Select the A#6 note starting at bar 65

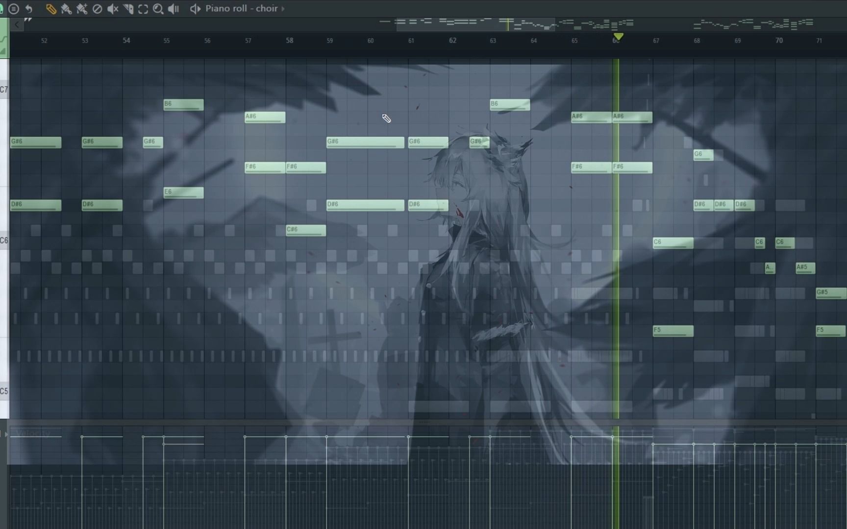coord(591,117)
